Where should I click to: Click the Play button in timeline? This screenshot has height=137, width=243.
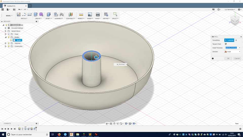pos(8,129)
